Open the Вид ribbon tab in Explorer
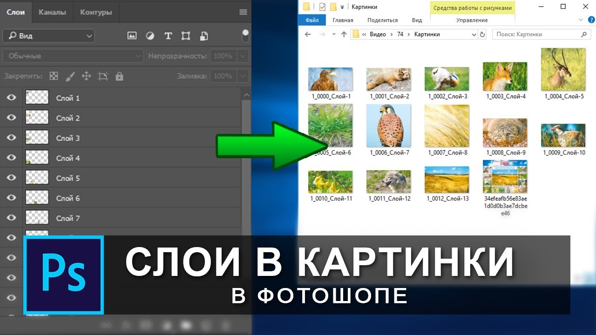Image resolution: width=596 pixels, height=335 pixels. 417,20
